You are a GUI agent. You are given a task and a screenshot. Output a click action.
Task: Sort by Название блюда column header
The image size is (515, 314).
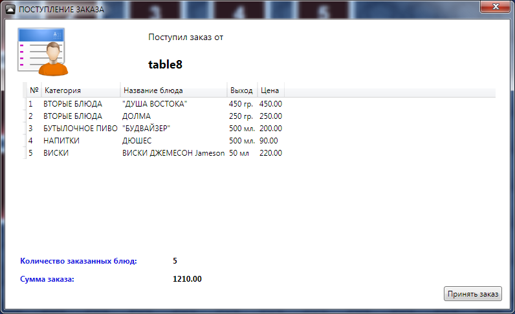[x=173, y=90]
